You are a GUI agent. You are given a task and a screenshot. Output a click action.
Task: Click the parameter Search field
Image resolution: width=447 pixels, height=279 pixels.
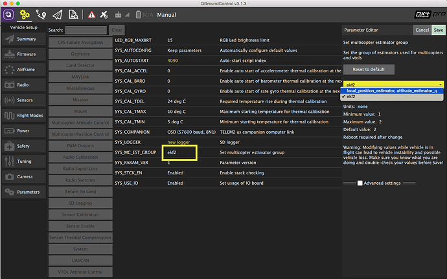tap(86, 30)
